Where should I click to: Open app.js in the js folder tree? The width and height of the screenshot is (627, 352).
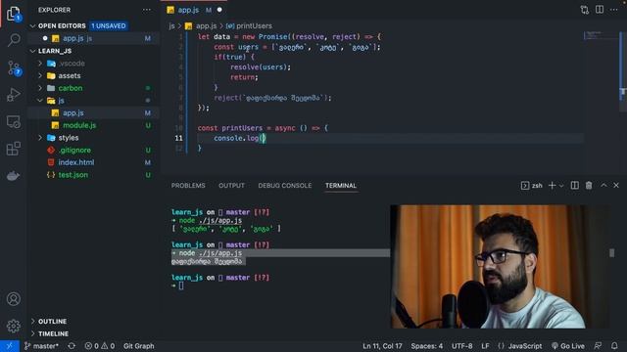[73, 113]
